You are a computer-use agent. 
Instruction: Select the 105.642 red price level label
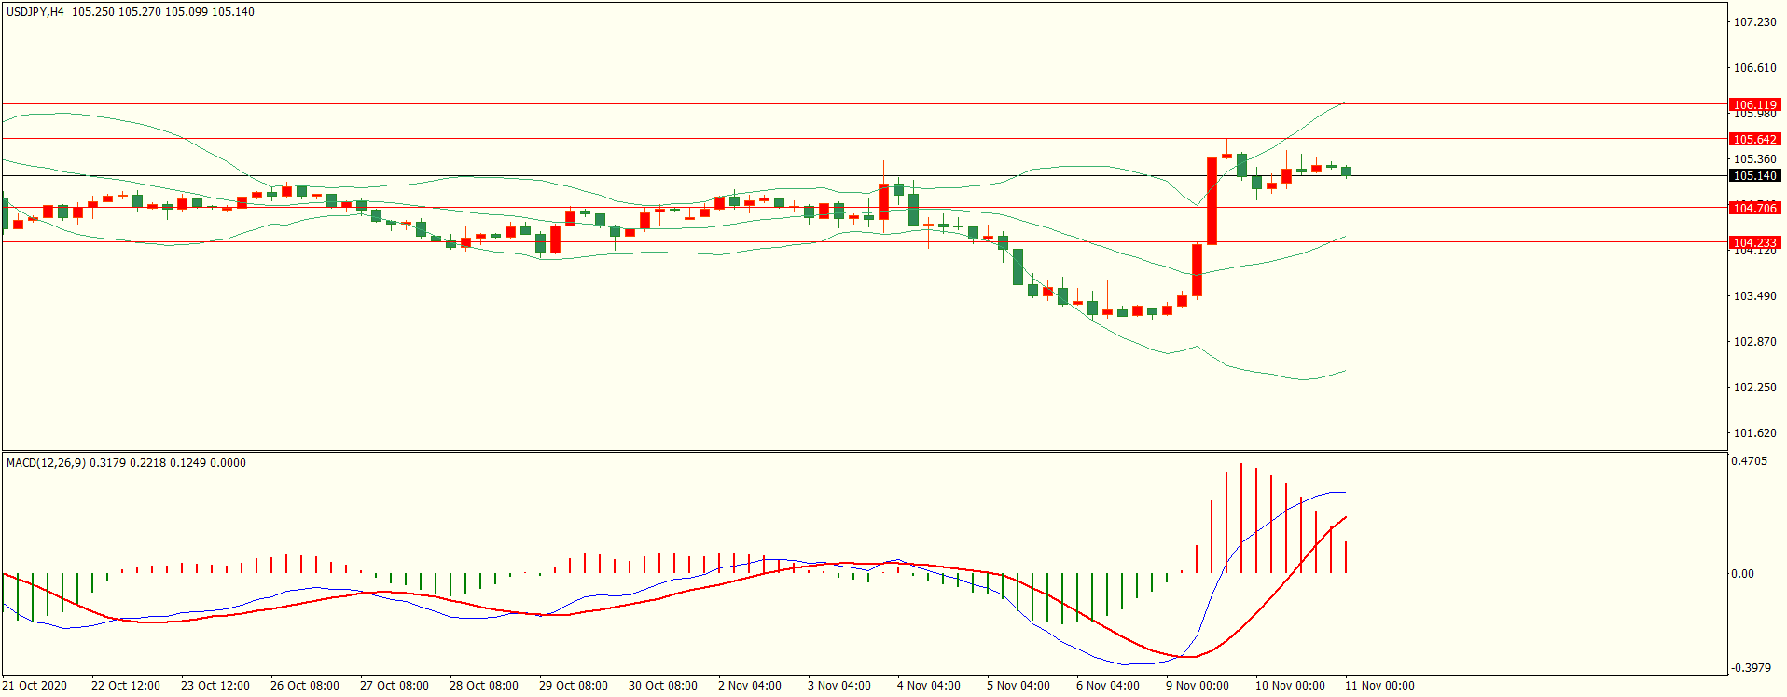pyautogui.click(x=1754, y=139)
